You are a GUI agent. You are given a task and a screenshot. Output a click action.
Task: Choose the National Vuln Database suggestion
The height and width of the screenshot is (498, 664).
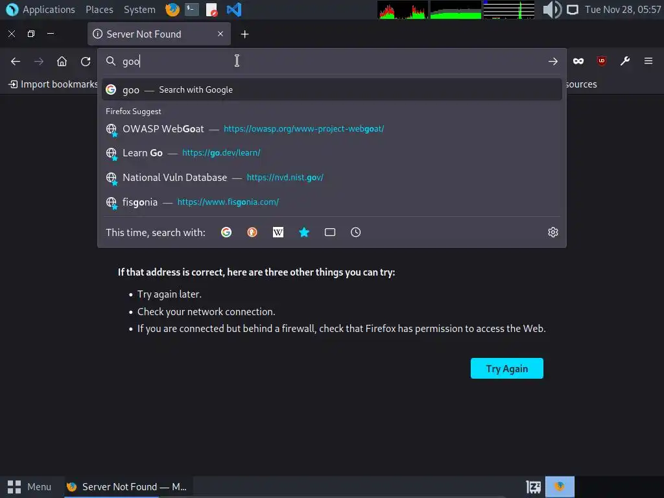coord(331,178)
